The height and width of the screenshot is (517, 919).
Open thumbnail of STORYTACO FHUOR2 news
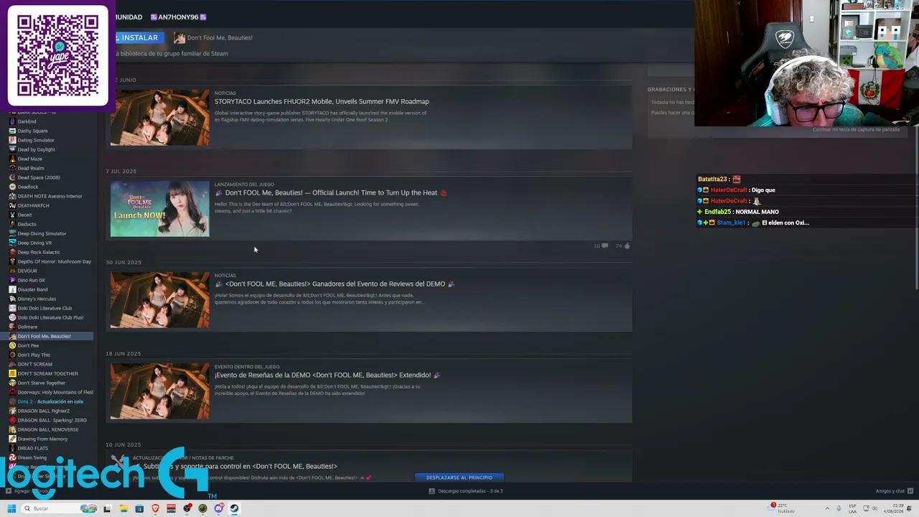pyautogui.click(x=159, y=118)
